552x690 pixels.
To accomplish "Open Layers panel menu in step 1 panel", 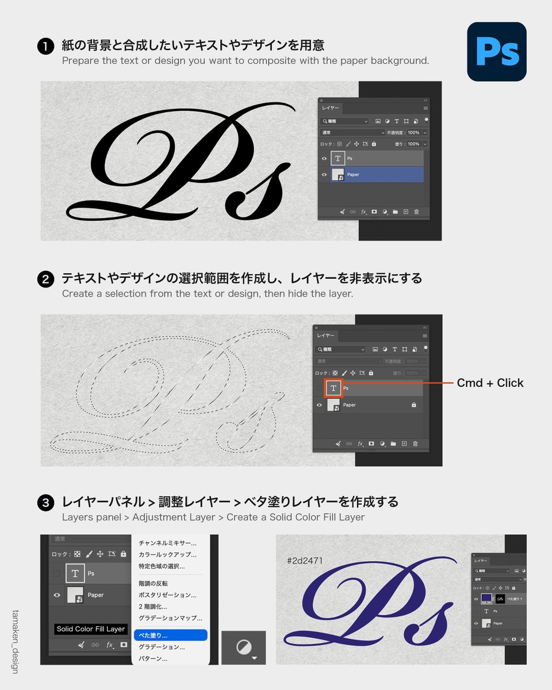I will click(x=425, y=108).
